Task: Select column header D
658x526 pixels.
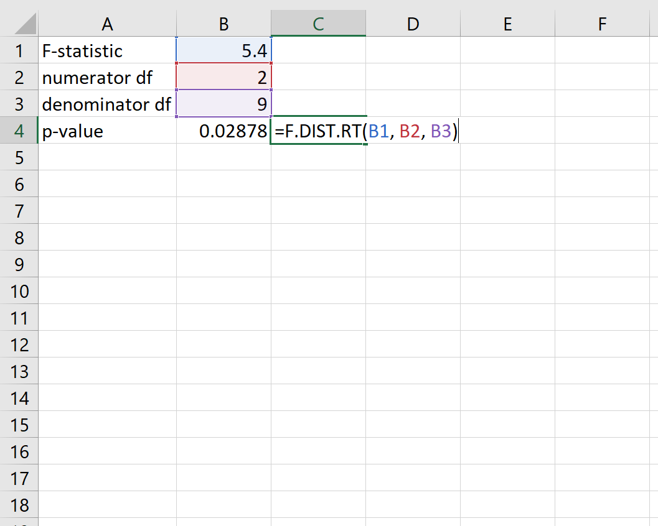Action: 413,24
